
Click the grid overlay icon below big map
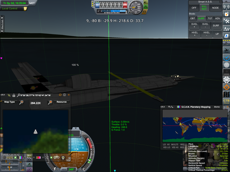[x=200, y=146]
